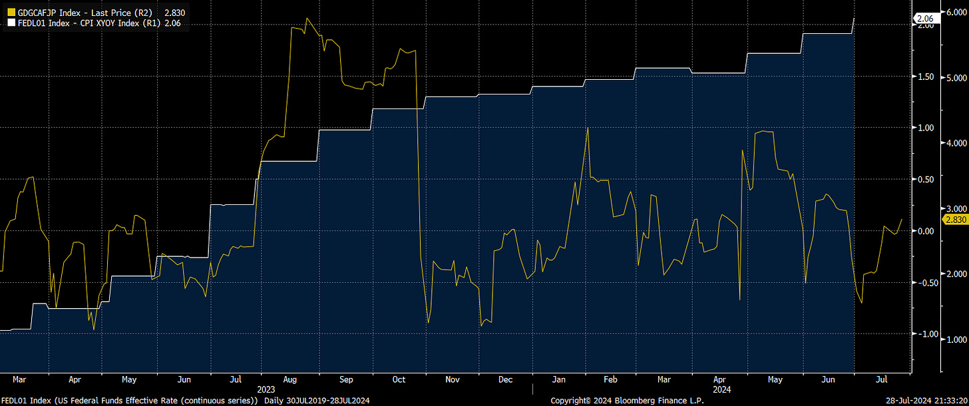The width and height of the screenshot is (969, 406).
Task: Click the 2024 year label below the time axis
Action: [721, 389]
